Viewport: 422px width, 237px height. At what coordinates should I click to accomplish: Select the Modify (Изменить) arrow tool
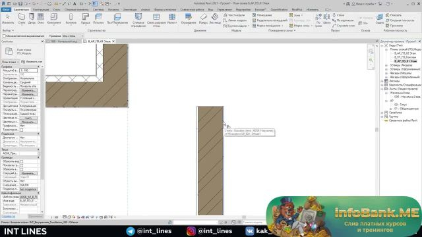(8, 19)
